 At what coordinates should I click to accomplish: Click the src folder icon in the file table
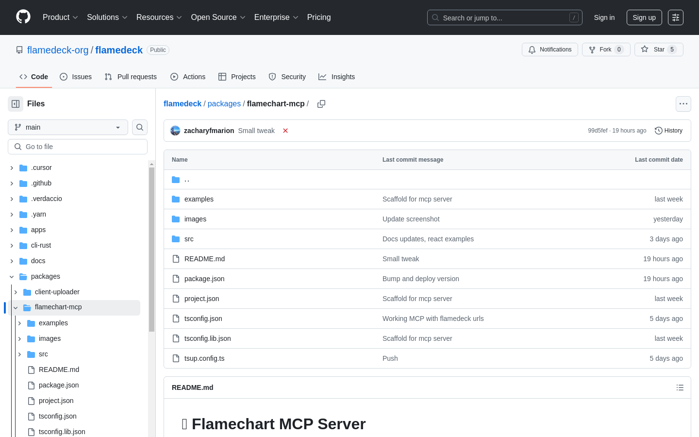pos(176,239)
